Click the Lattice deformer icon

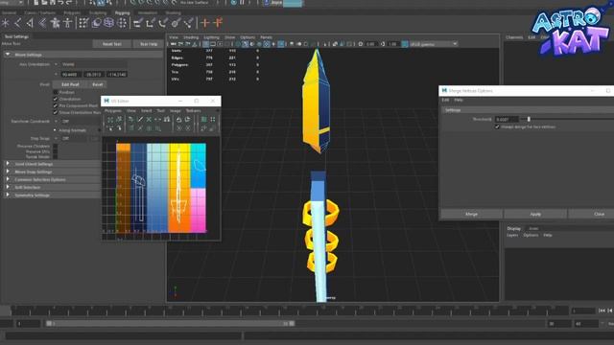(108, 23)
